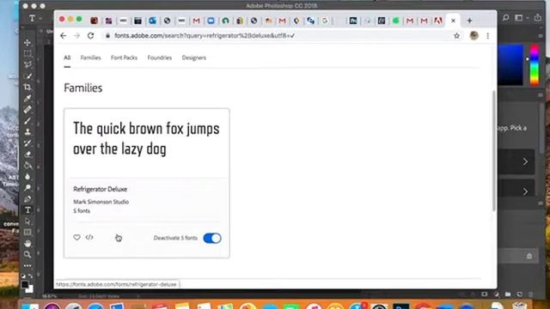Screen dimensions: 550x309
Task: Click the Families section heading
Action: (x=83, y=88)
